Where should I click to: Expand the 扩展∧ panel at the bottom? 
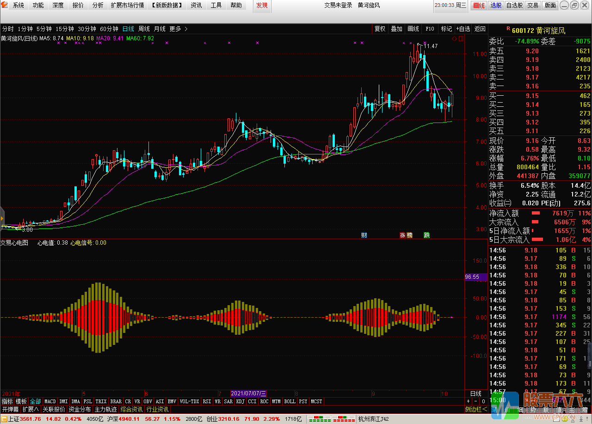31,409
